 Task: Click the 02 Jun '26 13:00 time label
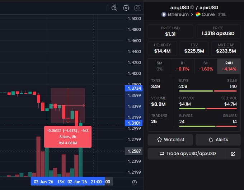click(48, 182)
